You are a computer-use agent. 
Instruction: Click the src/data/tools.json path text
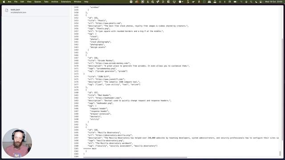click(x=18, y=12)
